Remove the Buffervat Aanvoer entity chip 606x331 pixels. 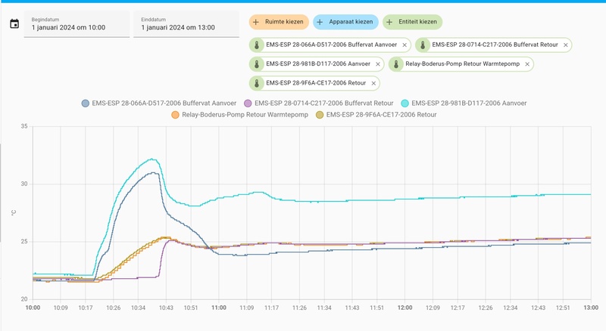405,45
